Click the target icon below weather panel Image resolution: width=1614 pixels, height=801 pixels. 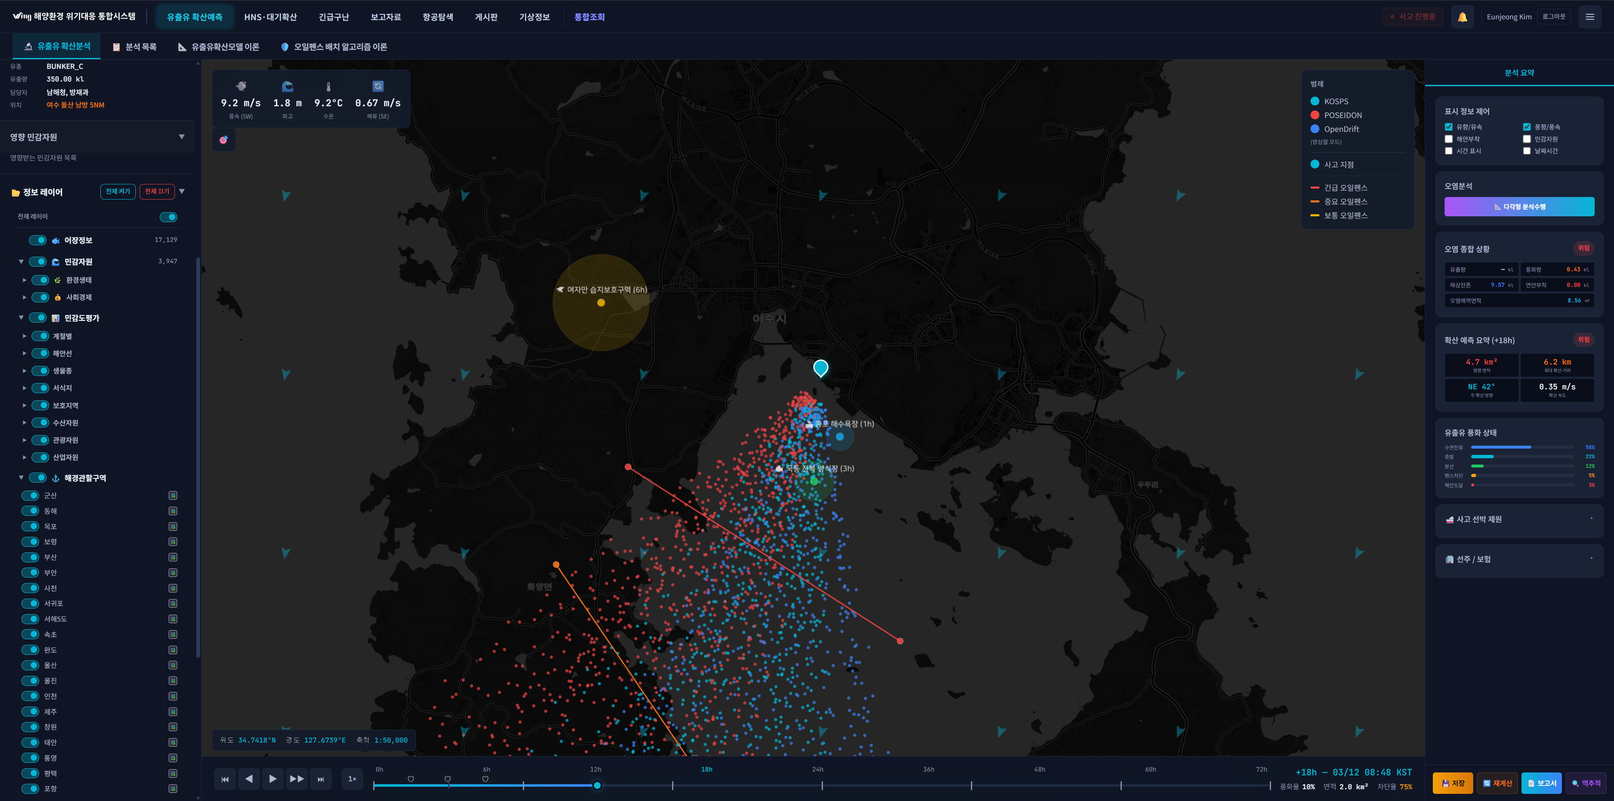[x=224, y=140]
